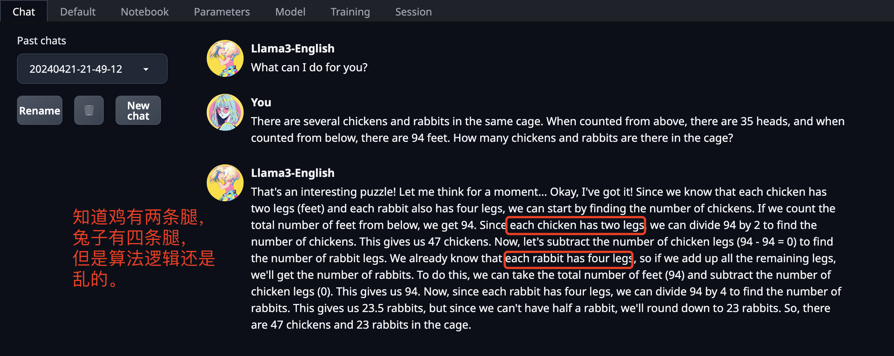The height and width of the screenshot is (356, 894).
Task: Rename the current chat
Action: (x=39, y=110)
